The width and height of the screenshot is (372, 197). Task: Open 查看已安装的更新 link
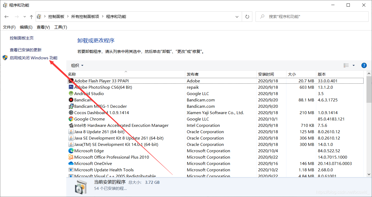pos(26,50)
